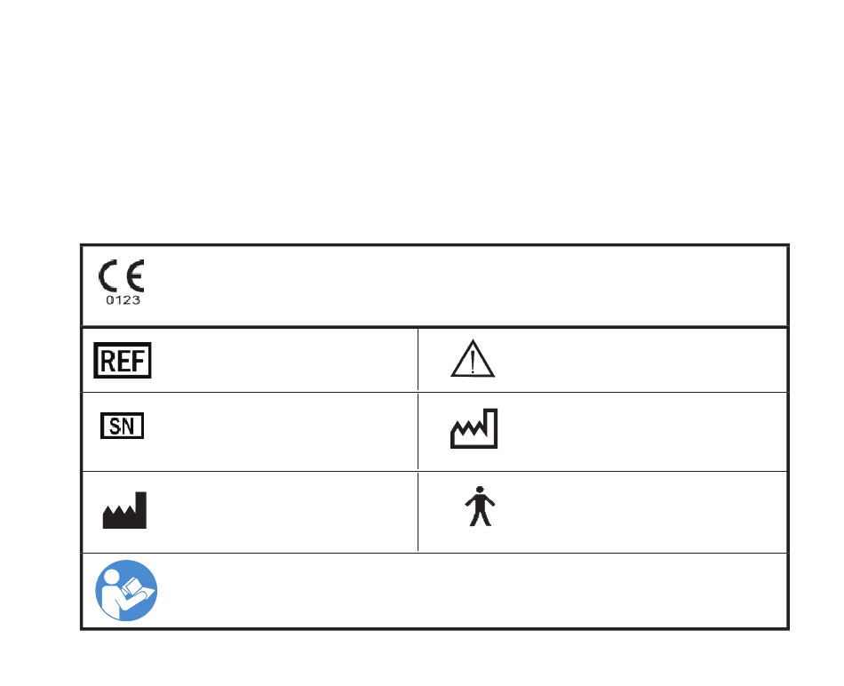
Task: Click the empty space beside the caution triangle
Action: (x=641, y=360)
